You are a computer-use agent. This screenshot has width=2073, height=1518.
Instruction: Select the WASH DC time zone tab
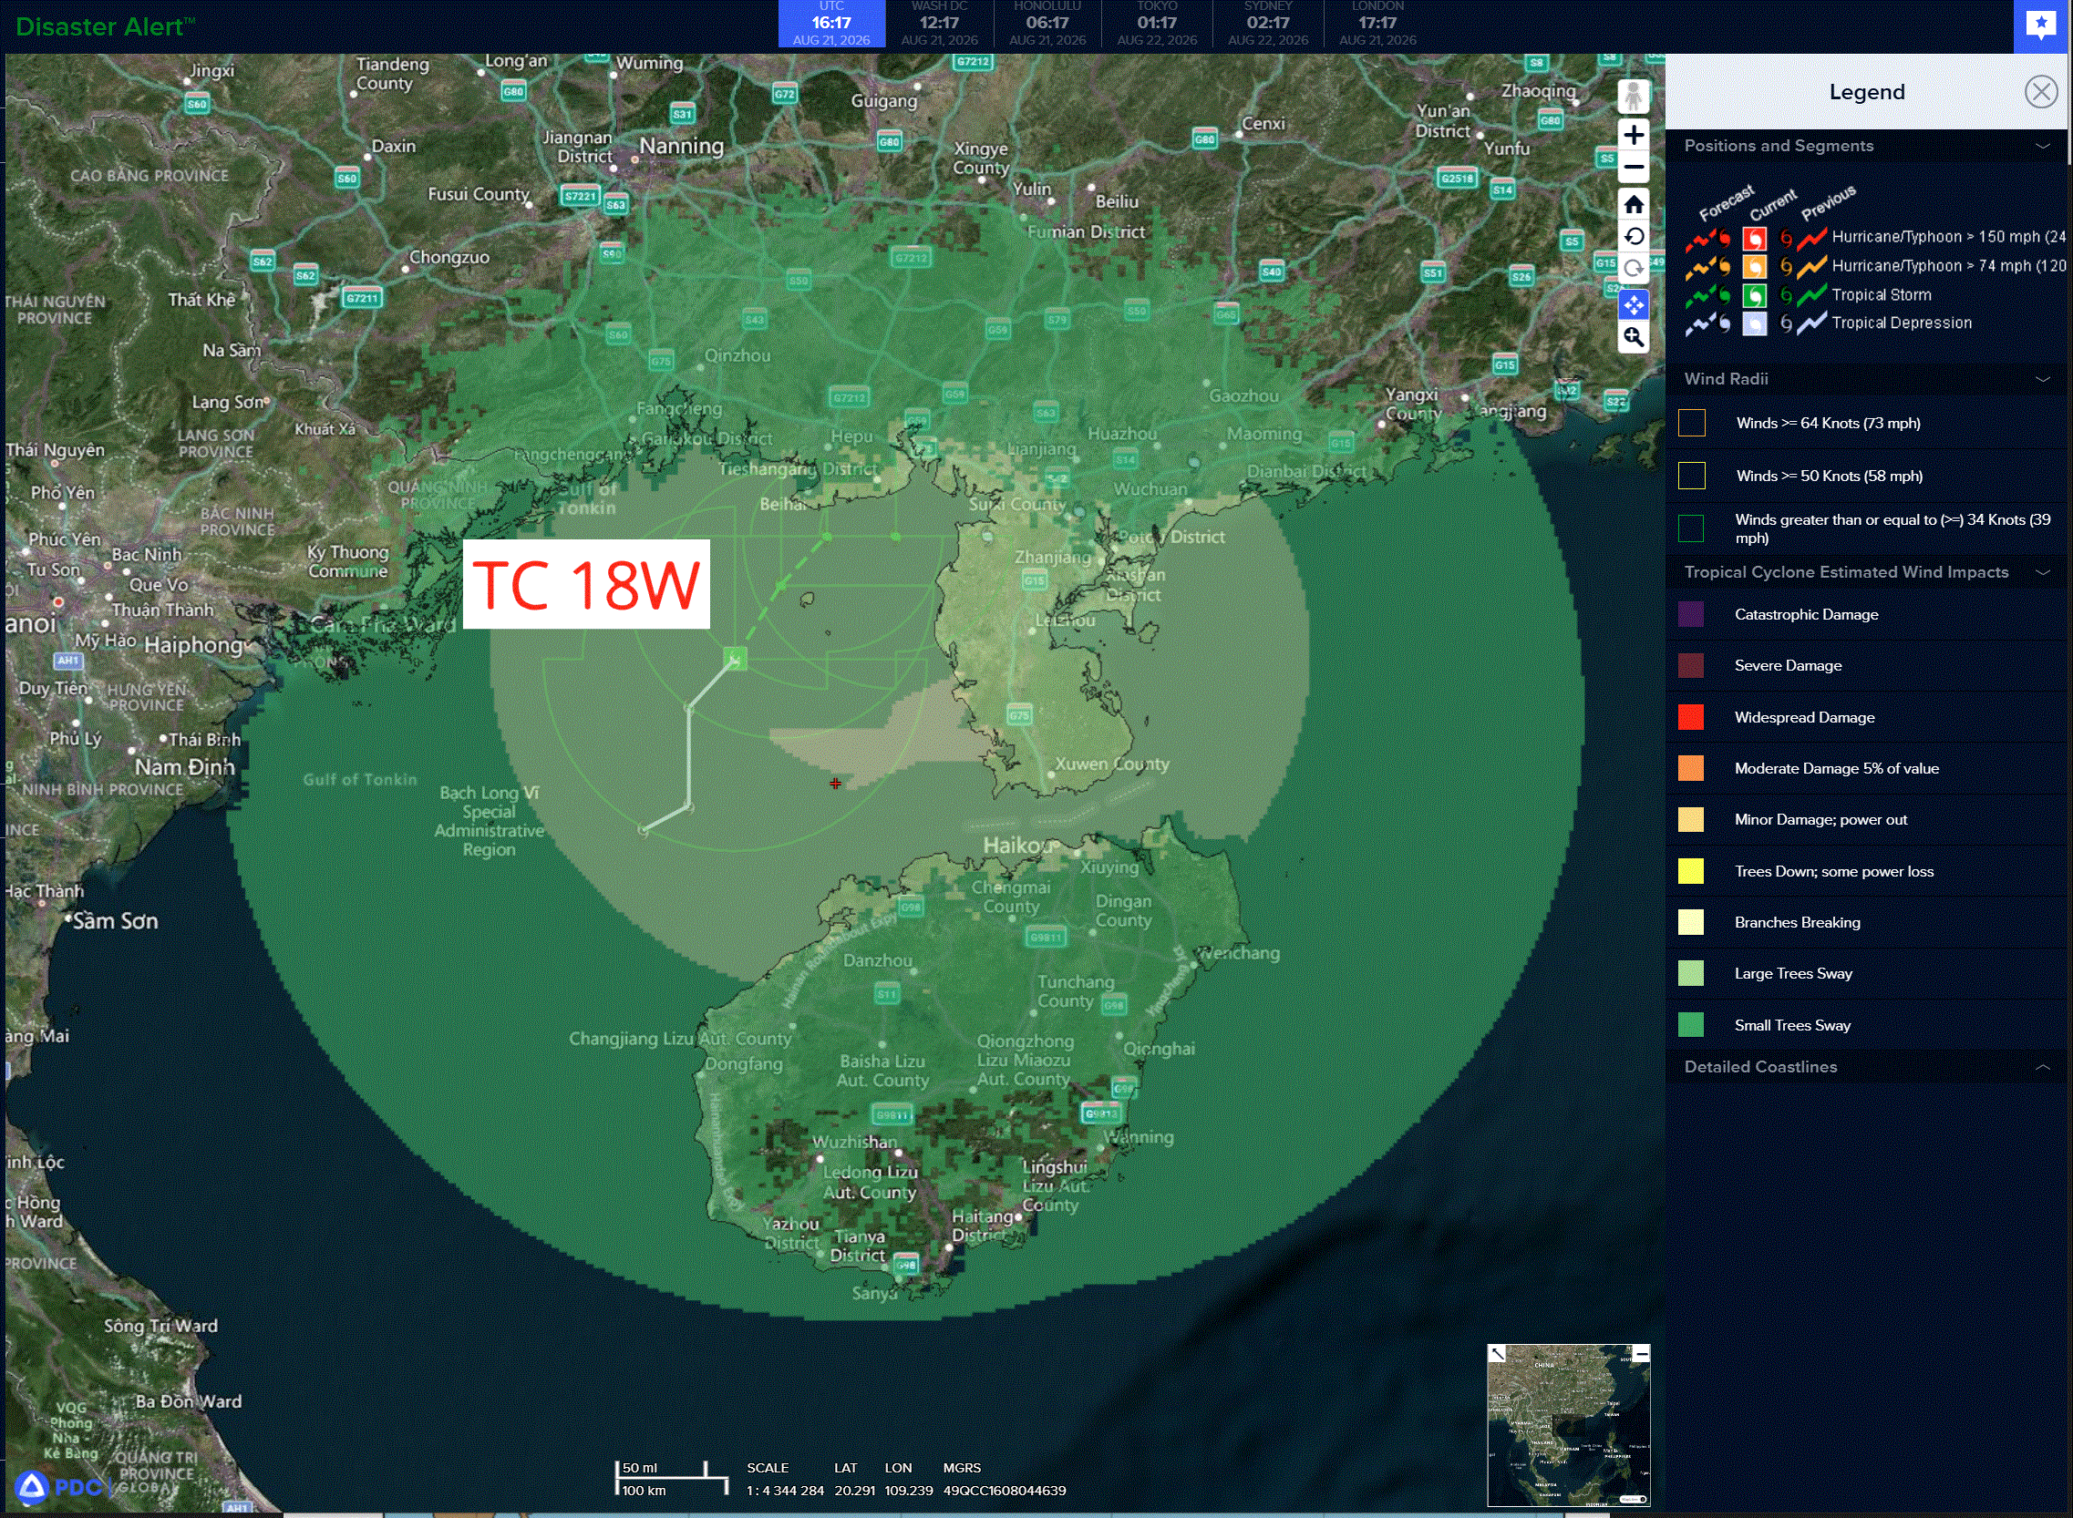[940, 24]
